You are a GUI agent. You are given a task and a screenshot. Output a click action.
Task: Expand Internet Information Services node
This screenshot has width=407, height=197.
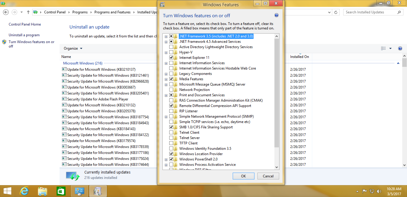[x=166, y=63]
